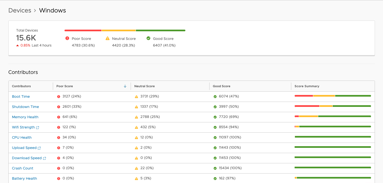Open Shutdown Time contributor link
The height and width of the screenshot is (183, 383).
coord(25,107)
